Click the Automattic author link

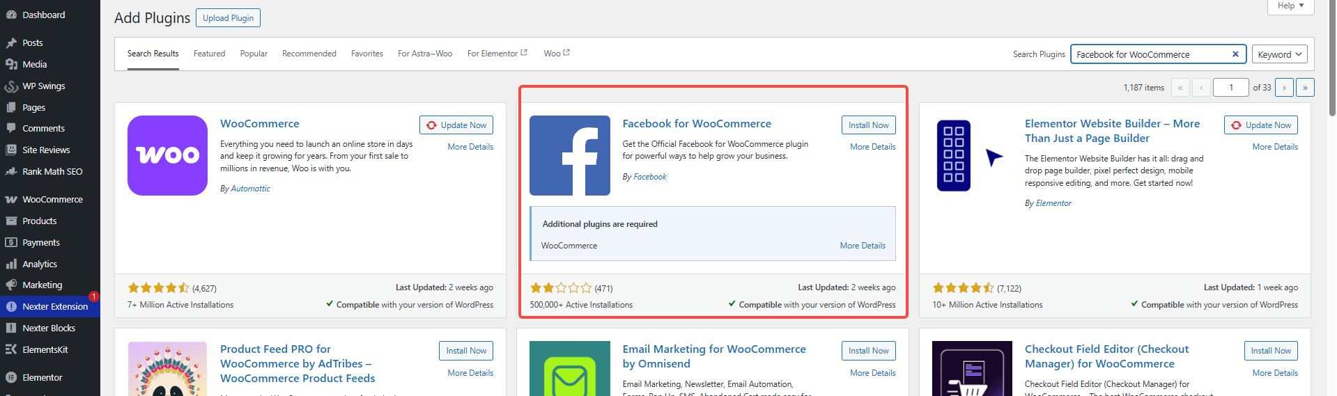[250, 189]
